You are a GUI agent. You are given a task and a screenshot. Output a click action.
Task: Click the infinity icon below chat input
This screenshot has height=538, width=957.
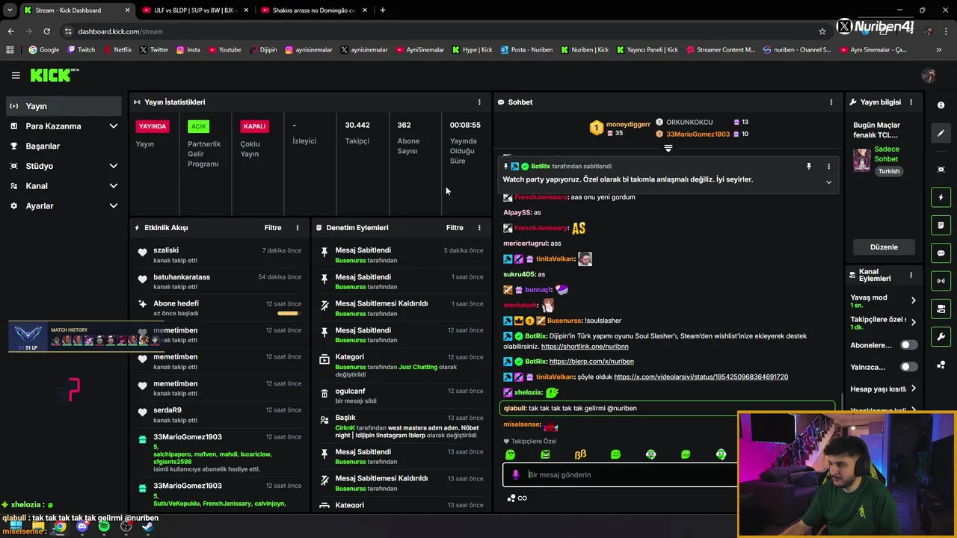pyautogui.click(x=523, y=498)
